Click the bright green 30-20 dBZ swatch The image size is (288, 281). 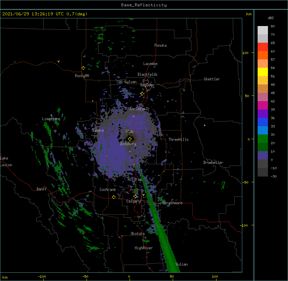263,139
